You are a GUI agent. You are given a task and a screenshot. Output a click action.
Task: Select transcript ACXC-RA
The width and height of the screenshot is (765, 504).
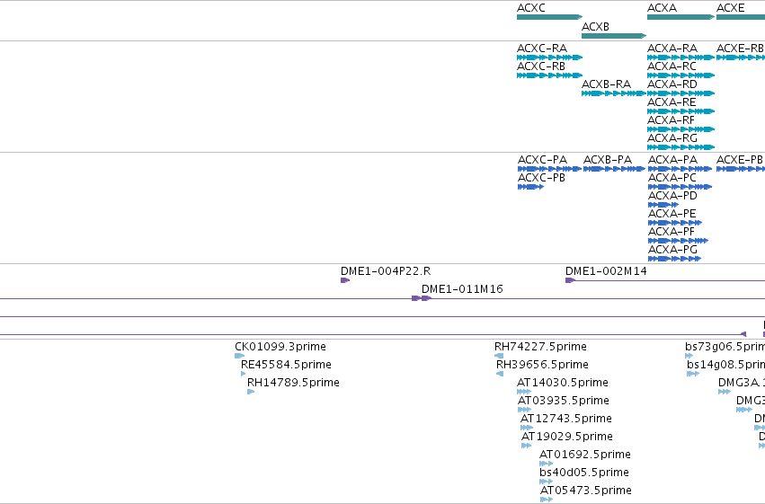tap(549, 57)
